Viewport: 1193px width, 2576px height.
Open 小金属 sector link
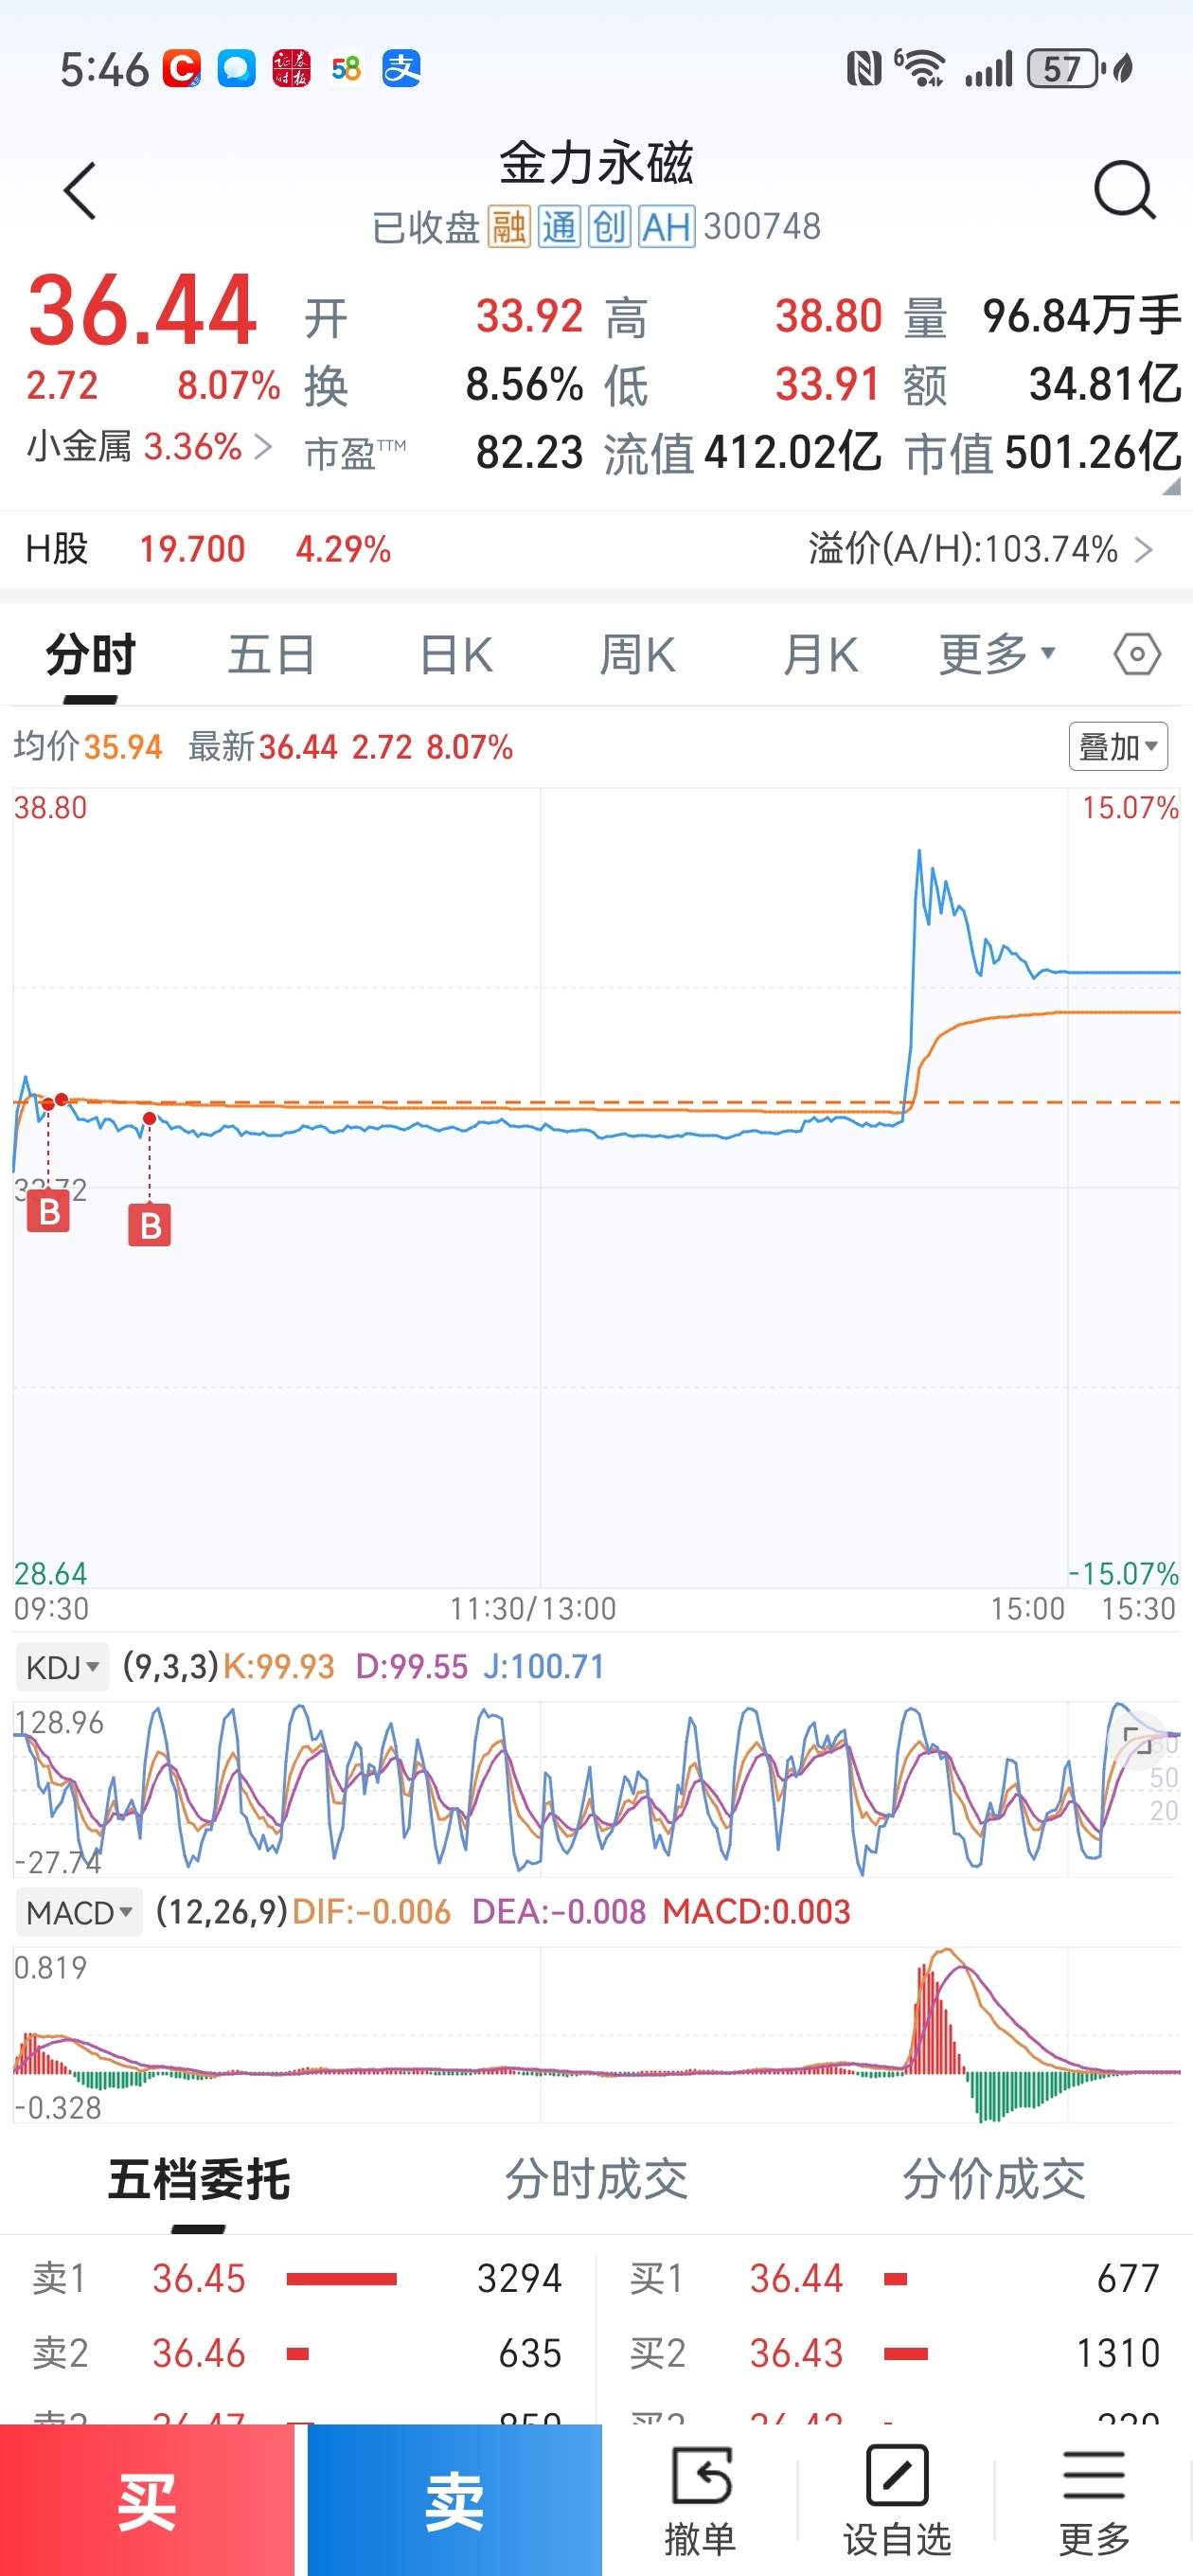click(149, 447)
